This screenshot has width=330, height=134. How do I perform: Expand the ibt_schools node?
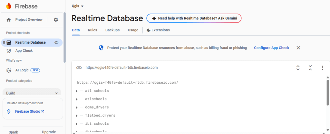click(x=77, y=124)
